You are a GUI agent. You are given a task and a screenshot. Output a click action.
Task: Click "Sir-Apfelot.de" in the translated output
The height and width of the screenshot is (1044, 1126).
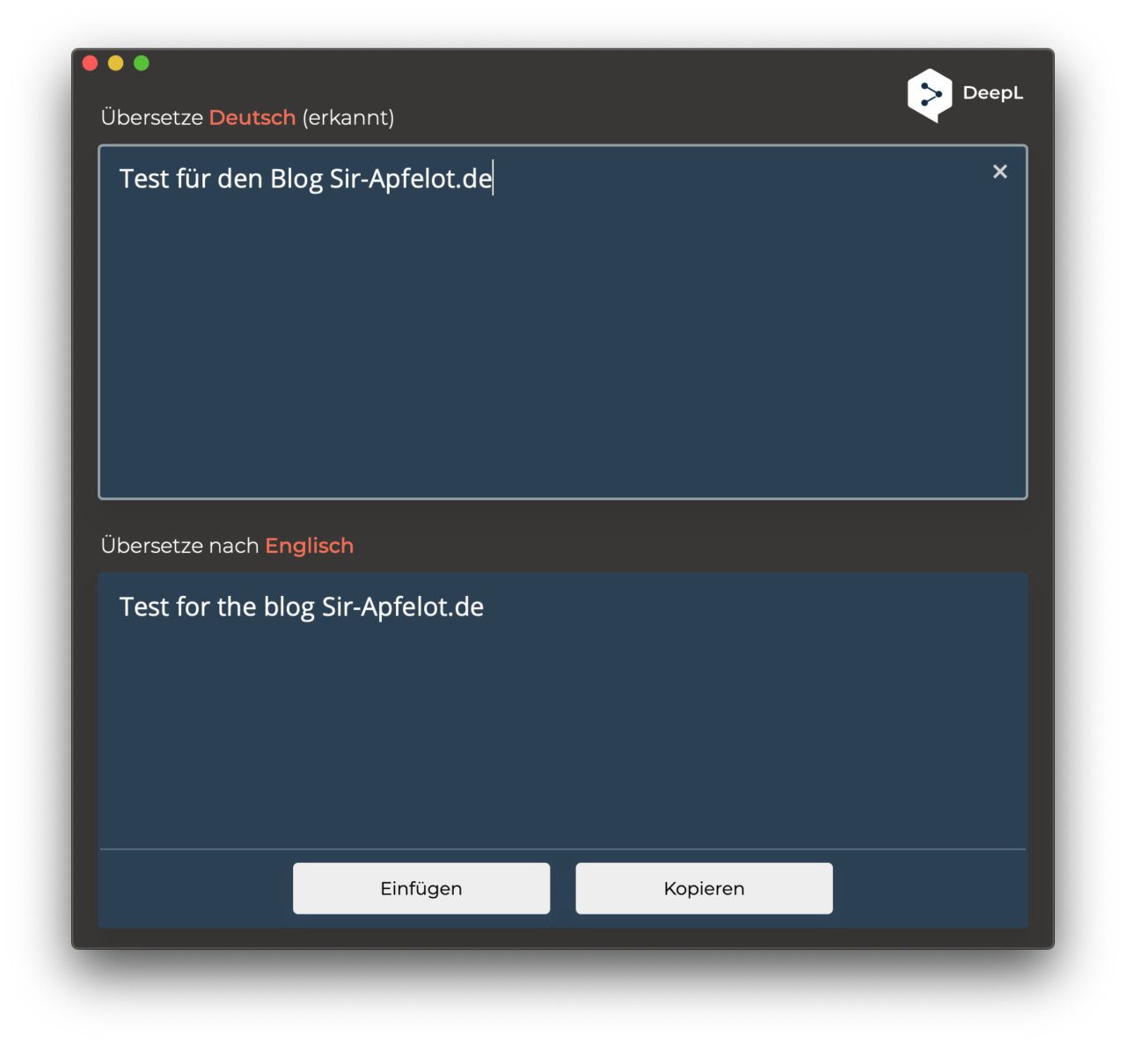point(403,607)
